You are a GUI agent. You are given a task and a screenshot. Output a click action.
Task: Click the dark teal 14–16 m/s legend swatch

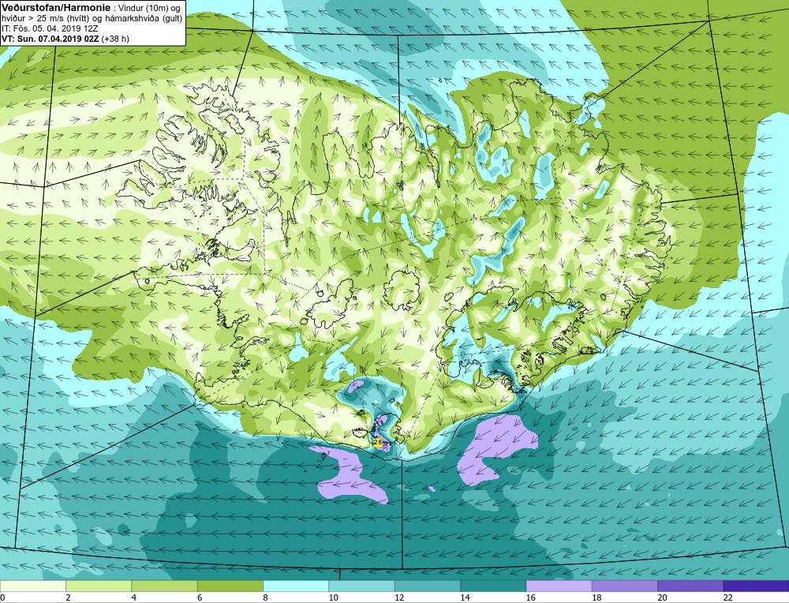click(x=493, y=586)
